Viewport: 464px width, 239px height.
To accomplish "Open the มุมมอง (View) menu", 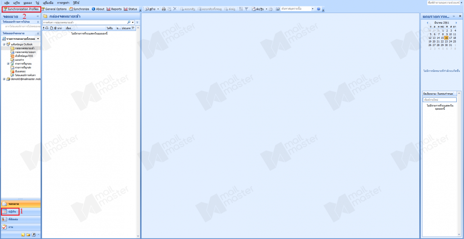I will 28,3.
